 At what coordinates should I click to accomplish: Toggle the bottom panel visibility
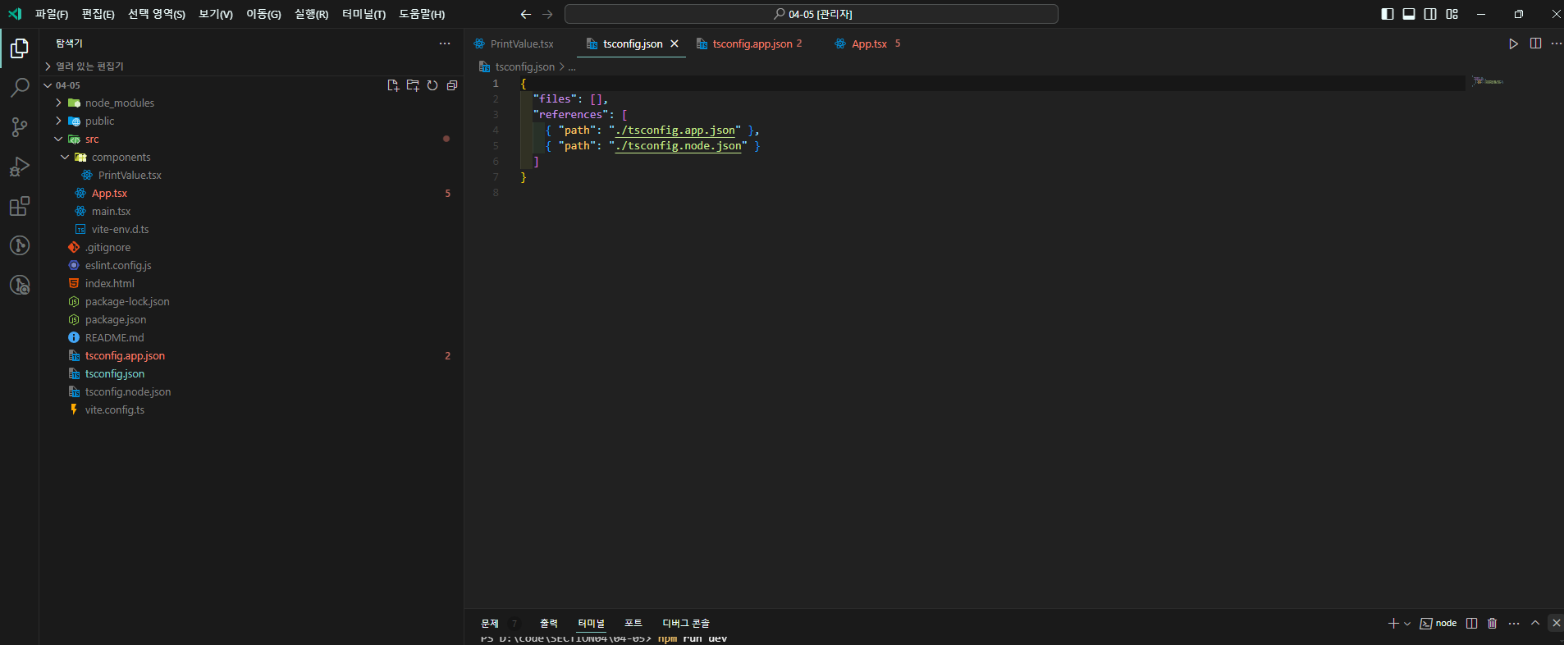click(1409, 14)
